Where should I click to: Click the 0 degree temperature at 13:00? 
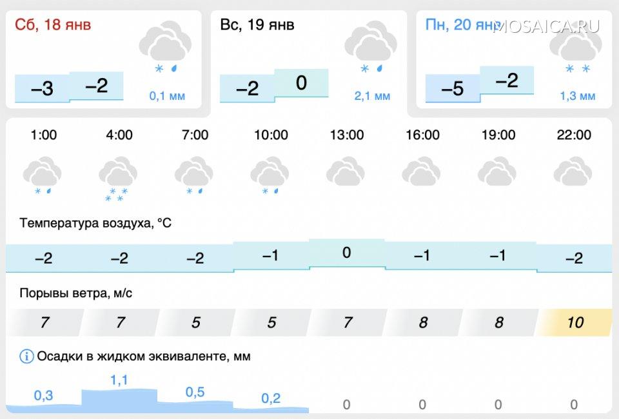pyautogui.click(x=346, y=253)
